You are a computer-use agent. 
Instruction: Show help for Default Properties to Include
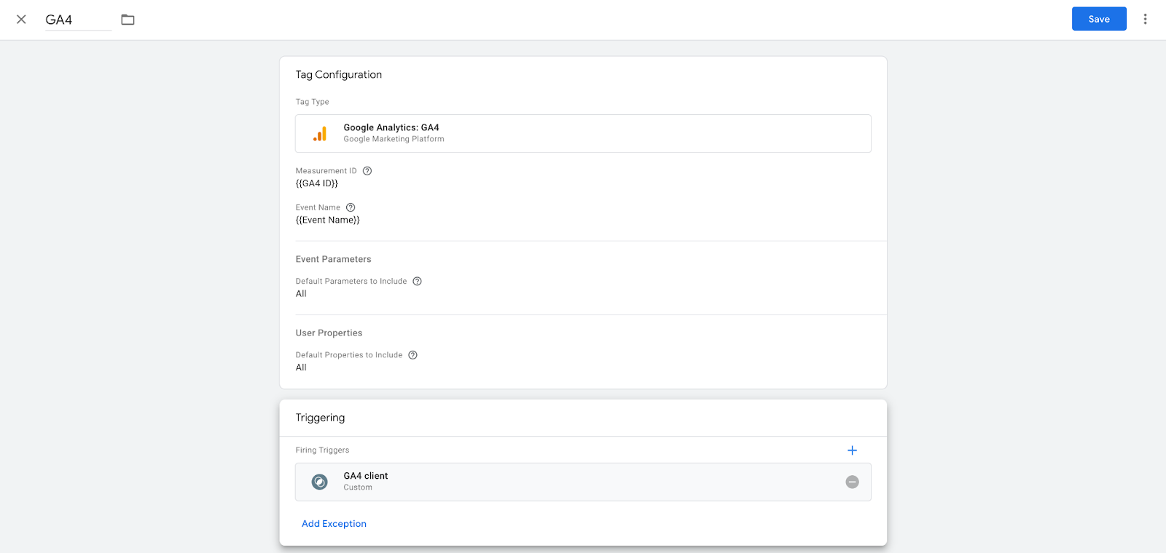click(x=412, y=355)
